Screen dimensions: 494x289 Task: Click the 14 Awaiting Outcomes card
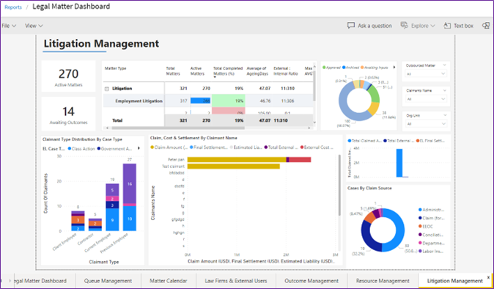click(68, 114)
